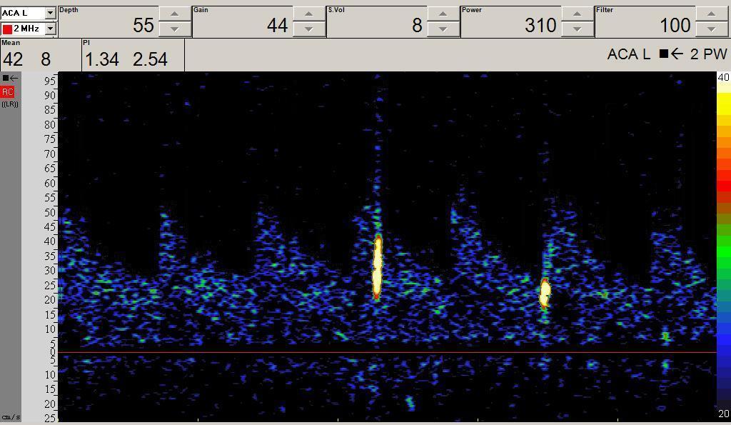731x425 pixels.
Task: Click the smaller bright signal in spectrum
Action: click(x=545, y=293)
